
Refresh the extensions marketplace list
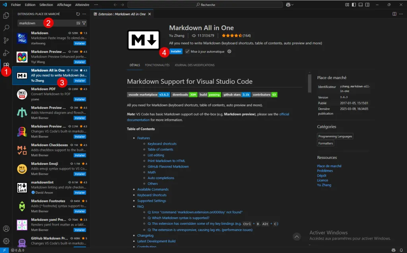click(78, 14)
